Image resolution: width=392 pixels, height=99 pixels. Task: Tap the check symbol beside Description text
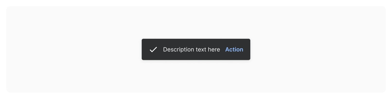click(x=153, y=49)
